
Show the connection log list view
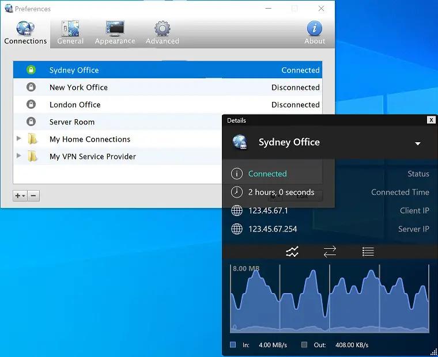pyautogui.click(x=368, y=252)
